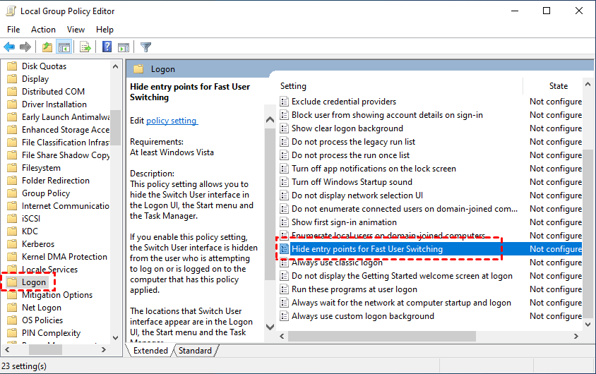The height and width of the screenshot is (374, 596).
Task: Select PIN Complexity tree folder
Action: [x=51, y=333]
